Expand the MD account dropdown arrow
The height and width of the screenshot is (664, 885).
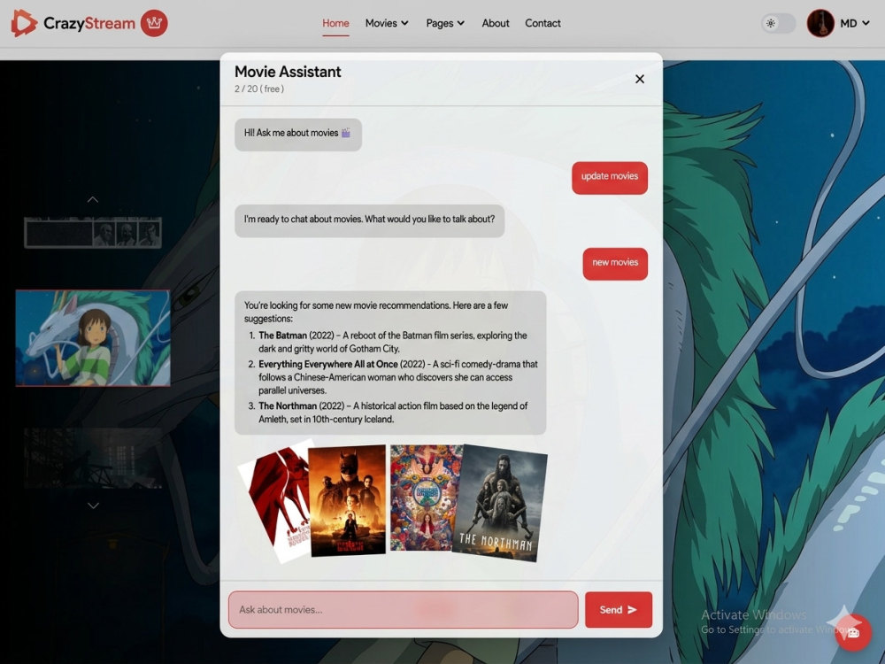pyautogui.click(x=866, y=23)
